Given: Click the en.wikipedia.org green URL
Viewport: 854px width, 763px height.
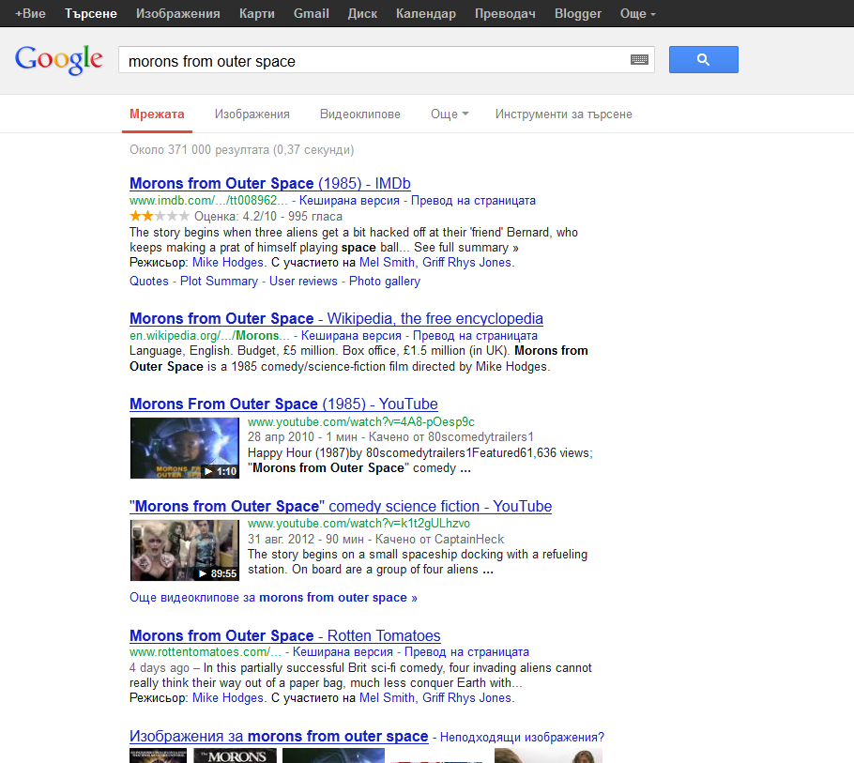Looking at the screenshot, I should pos(209,335).
